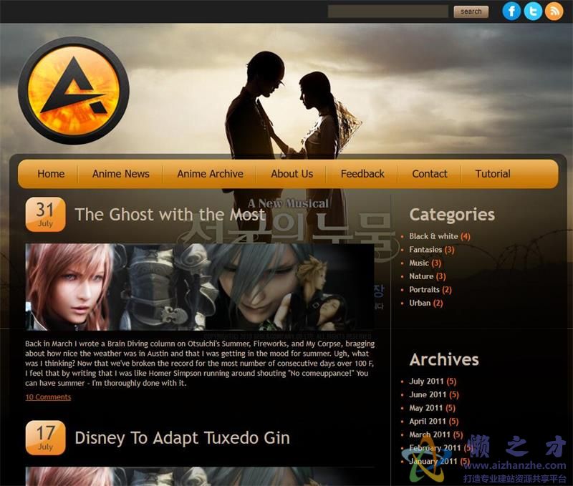573x486 pixels.
Task: Focus the search input field
Action: [x=388, y=11]
